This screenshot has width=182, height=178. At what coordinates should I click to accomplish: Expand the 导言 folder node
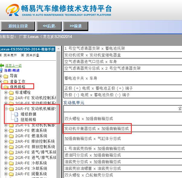click(1, 76)
